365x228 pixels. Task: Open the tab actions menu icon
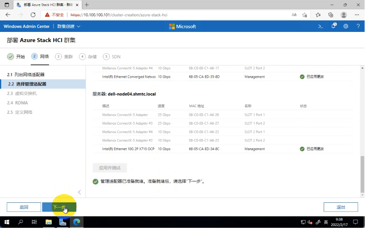click(x=7, y=5)
